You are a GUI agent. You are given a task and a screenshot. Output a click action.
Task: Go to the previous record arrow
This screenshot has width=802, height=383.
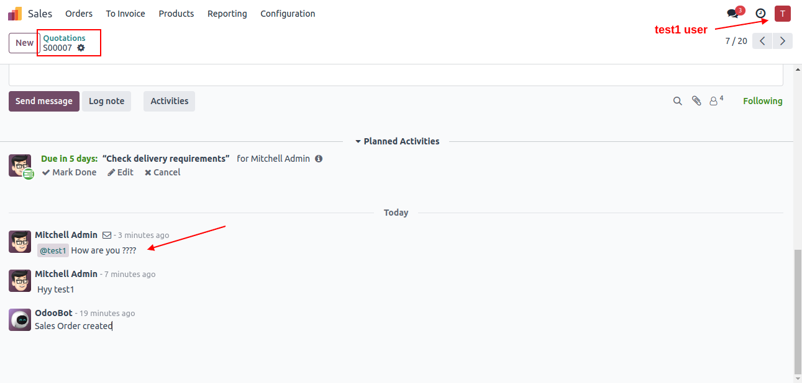pos(762,41)
